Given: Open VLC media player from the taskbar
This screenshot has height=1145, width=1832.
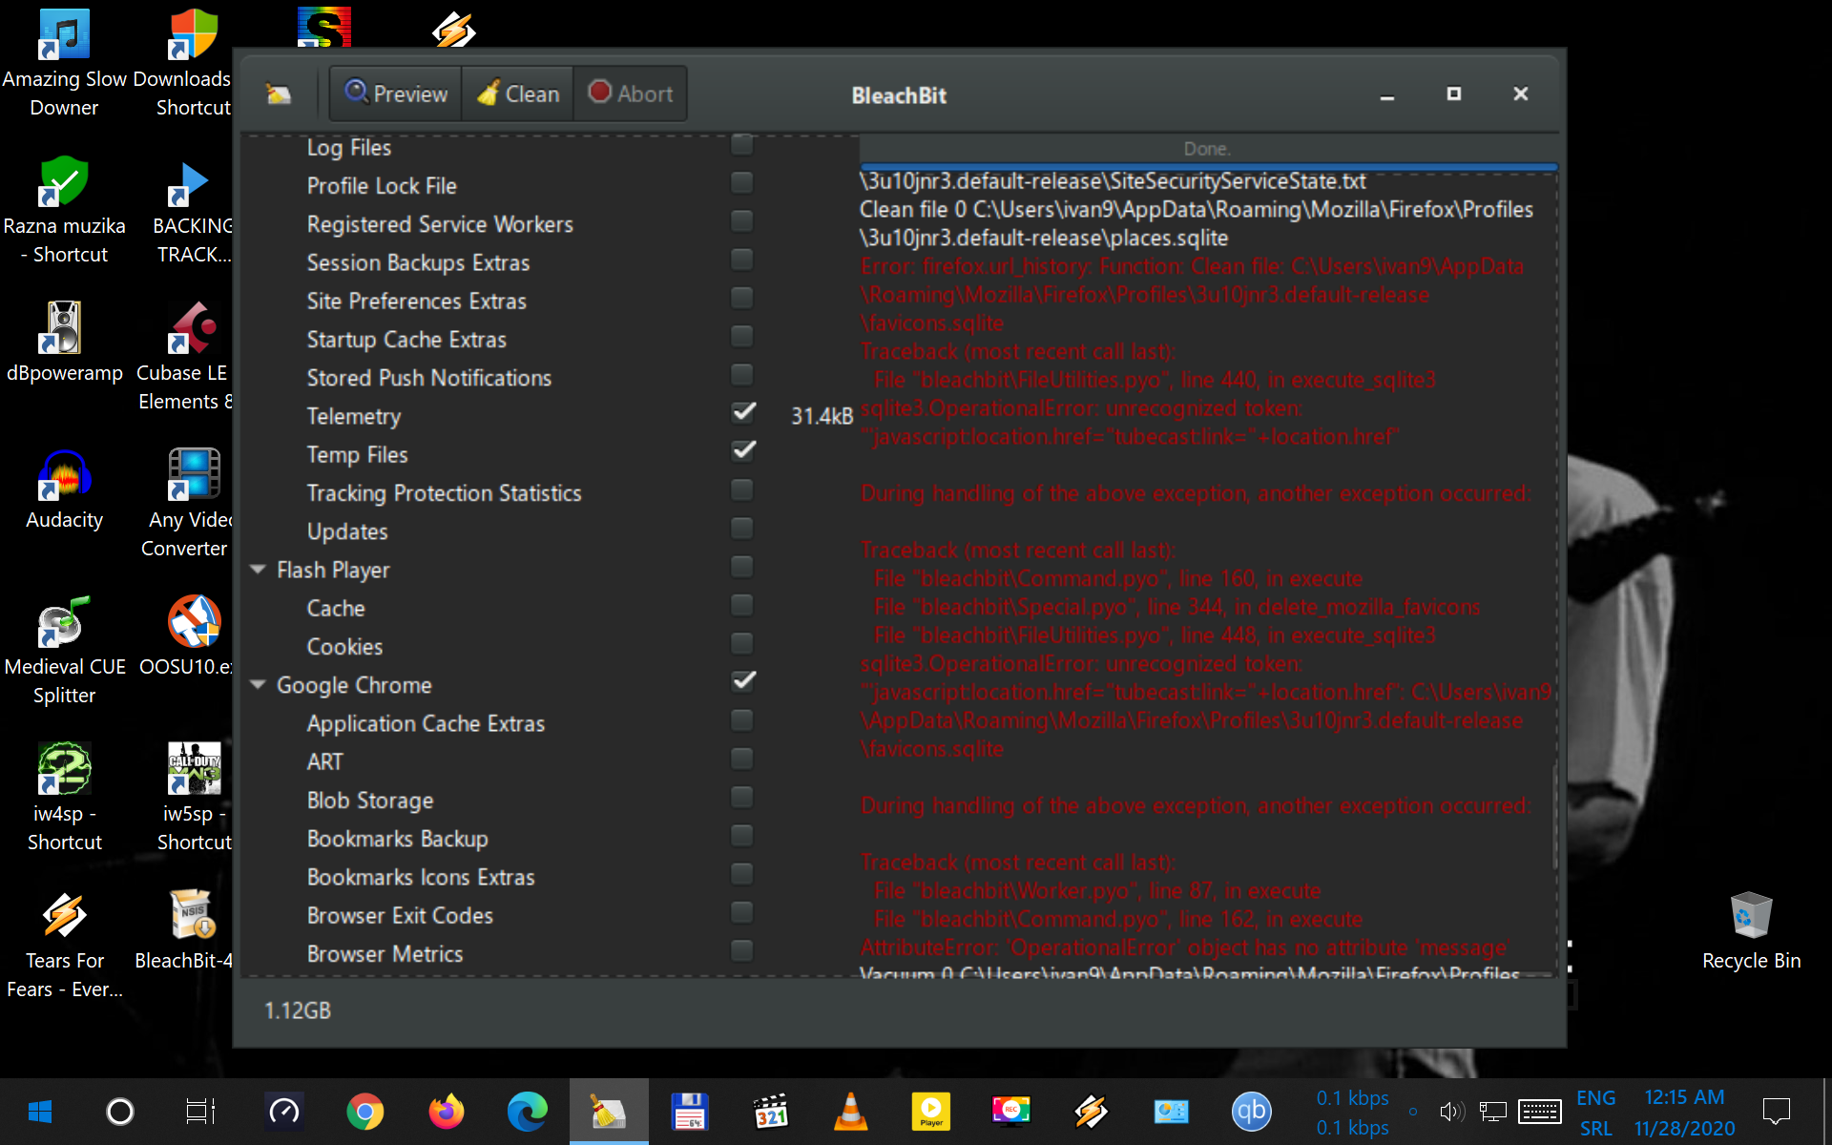Looking at the screenshot, I should pos(850,1111).
